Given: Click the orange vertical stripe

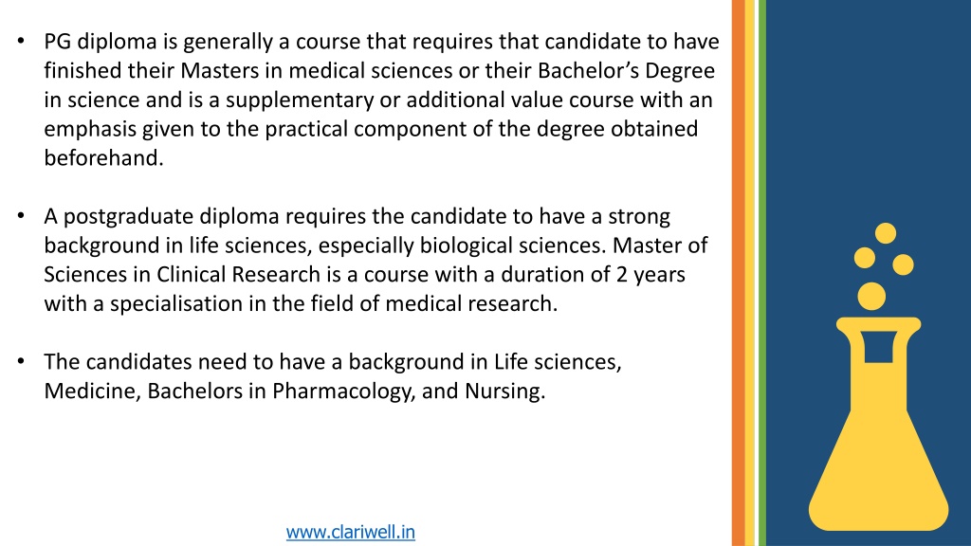Looking at the screenshot, I should (738, 273).
